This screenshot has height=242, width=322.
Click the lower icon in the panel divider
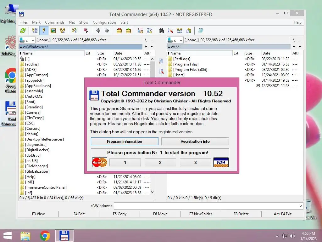pos(161,71)
